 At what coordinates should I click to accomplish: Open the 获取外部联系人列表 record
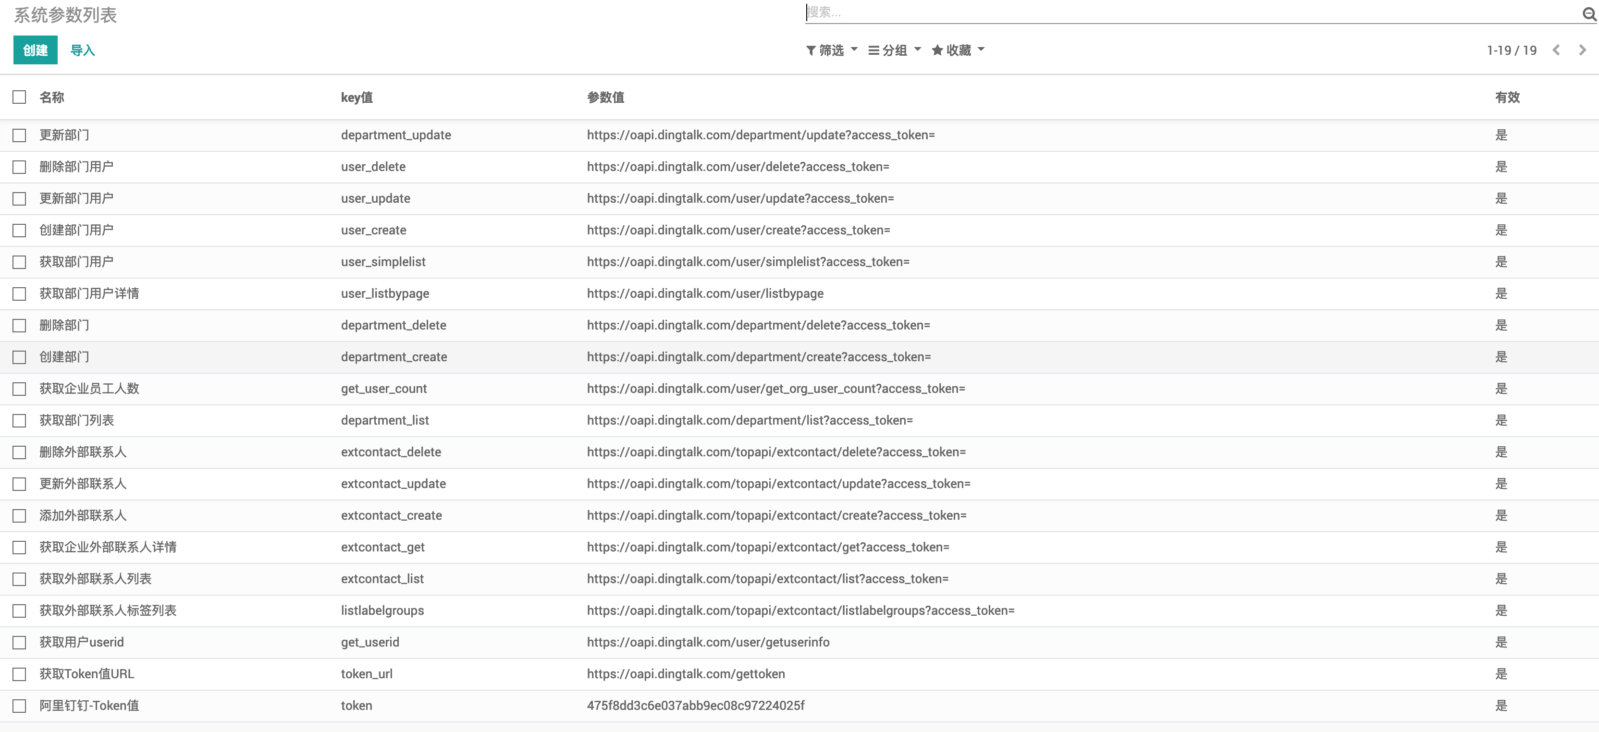pyautogui.click(x=96, y=579)
